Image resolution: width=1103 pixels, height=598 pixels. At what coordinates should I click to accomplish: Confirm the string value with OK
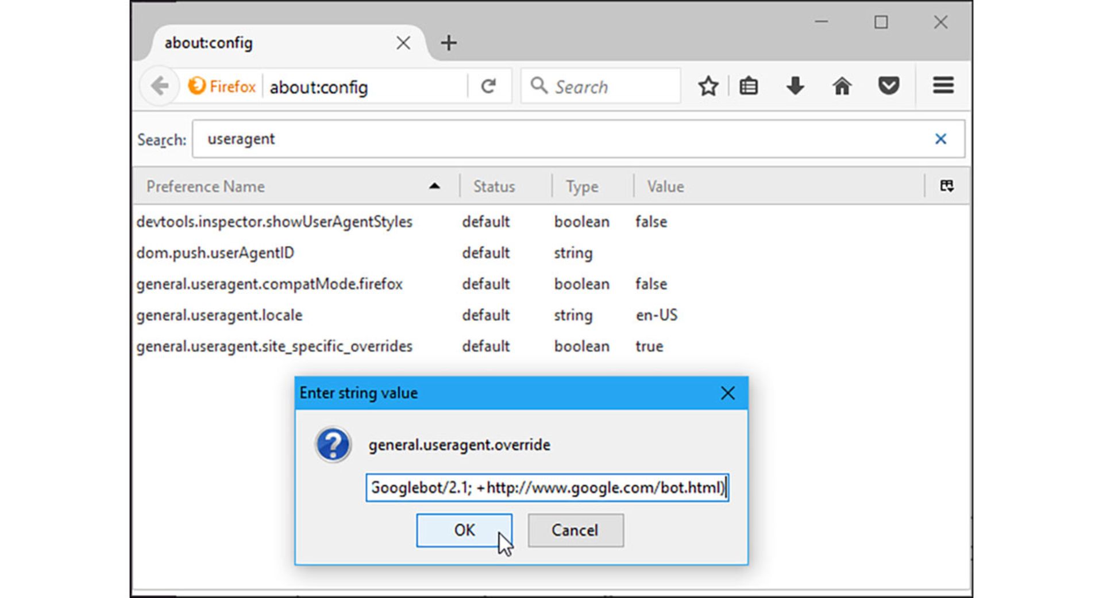coord(464,530)
